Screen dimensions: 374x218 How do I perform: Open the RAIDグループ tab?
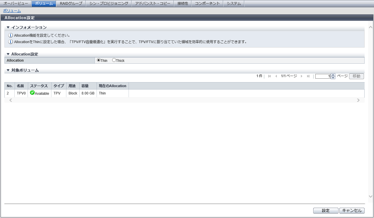[71, 4]
